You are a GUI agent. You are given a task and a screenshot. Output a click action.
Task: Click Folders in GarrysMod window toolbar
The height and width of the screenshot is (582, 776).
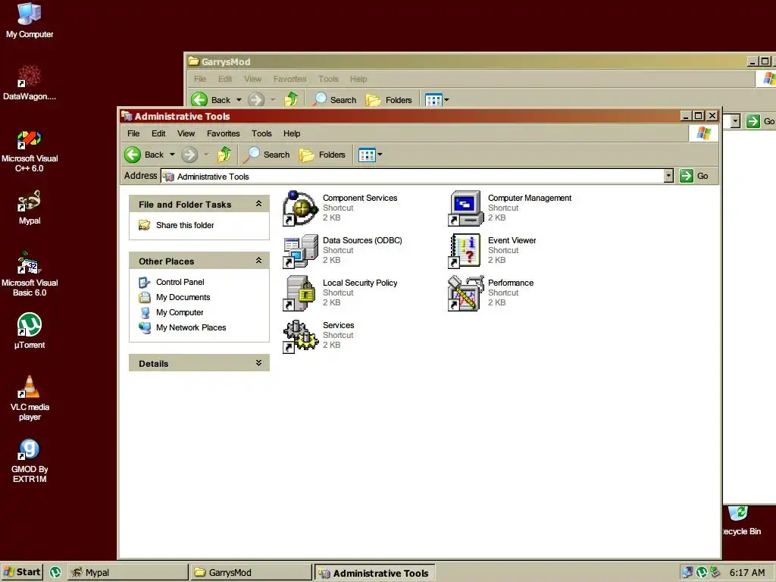(x=389, y=100)
